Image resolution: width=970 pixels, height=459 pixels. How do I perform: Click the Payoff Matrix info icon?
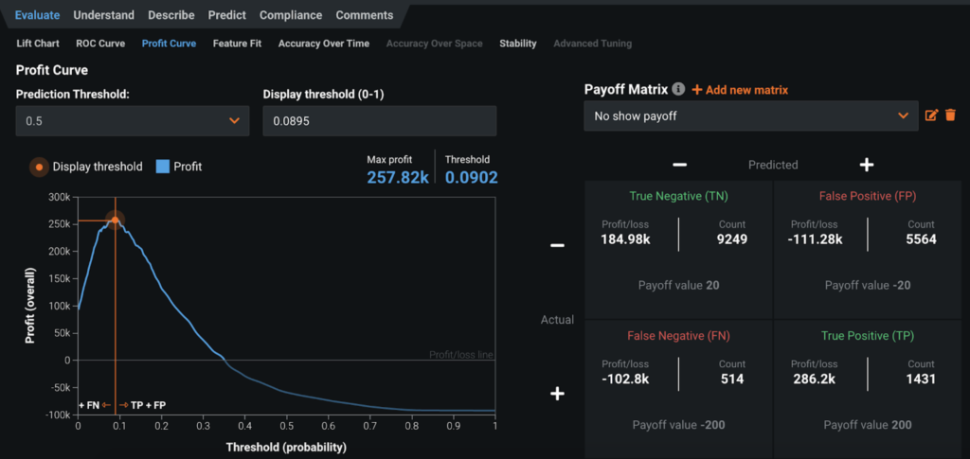pos(678,90)
